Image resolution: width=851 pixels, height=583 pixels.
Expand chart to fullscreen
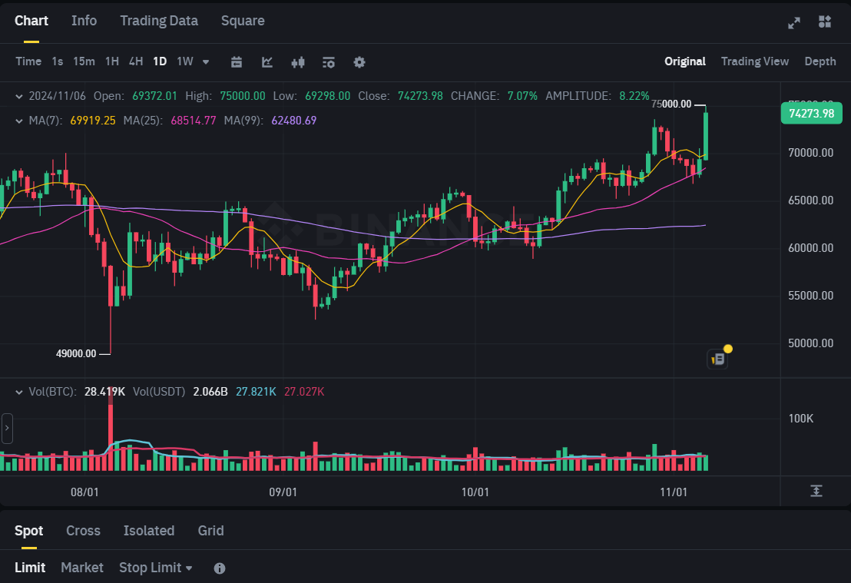[794, 22]
